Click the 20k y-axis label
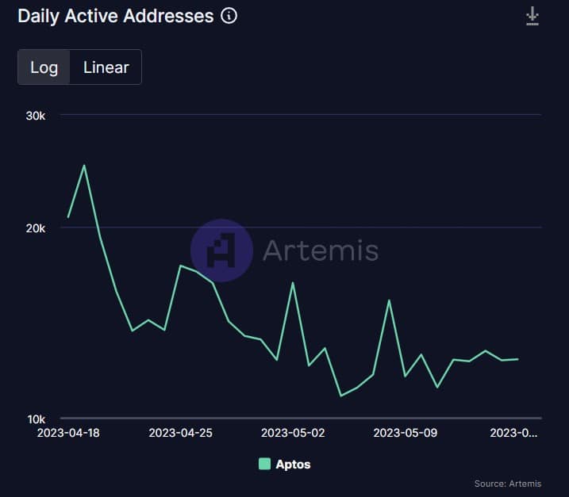This screenshot has width=569, height=497. pos(36,228)
